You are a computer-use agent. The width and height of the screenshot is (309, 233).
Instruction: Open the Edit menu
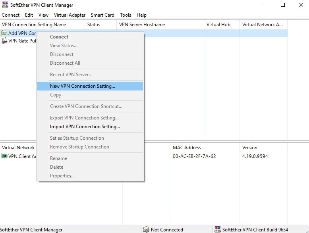(29, 15)
